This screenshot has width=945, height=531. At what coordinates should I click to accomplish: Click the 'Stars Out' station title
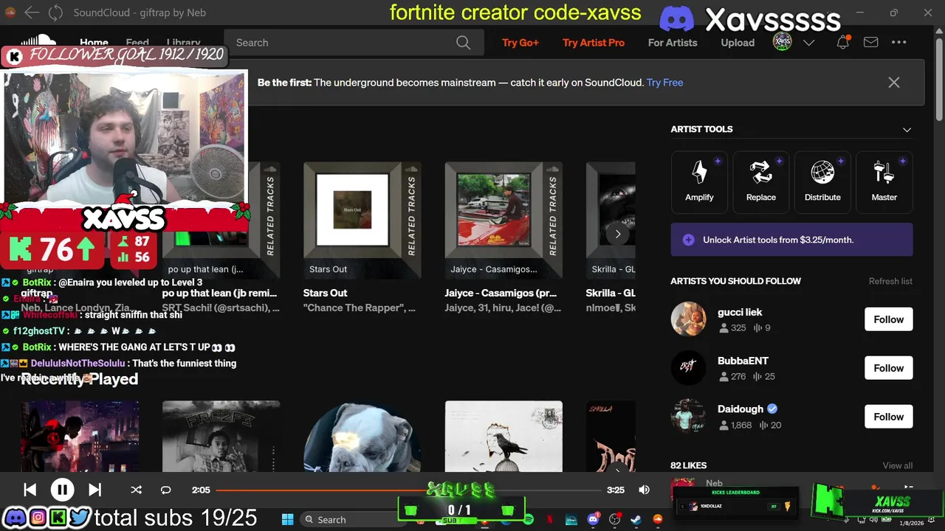click(325, 293)
